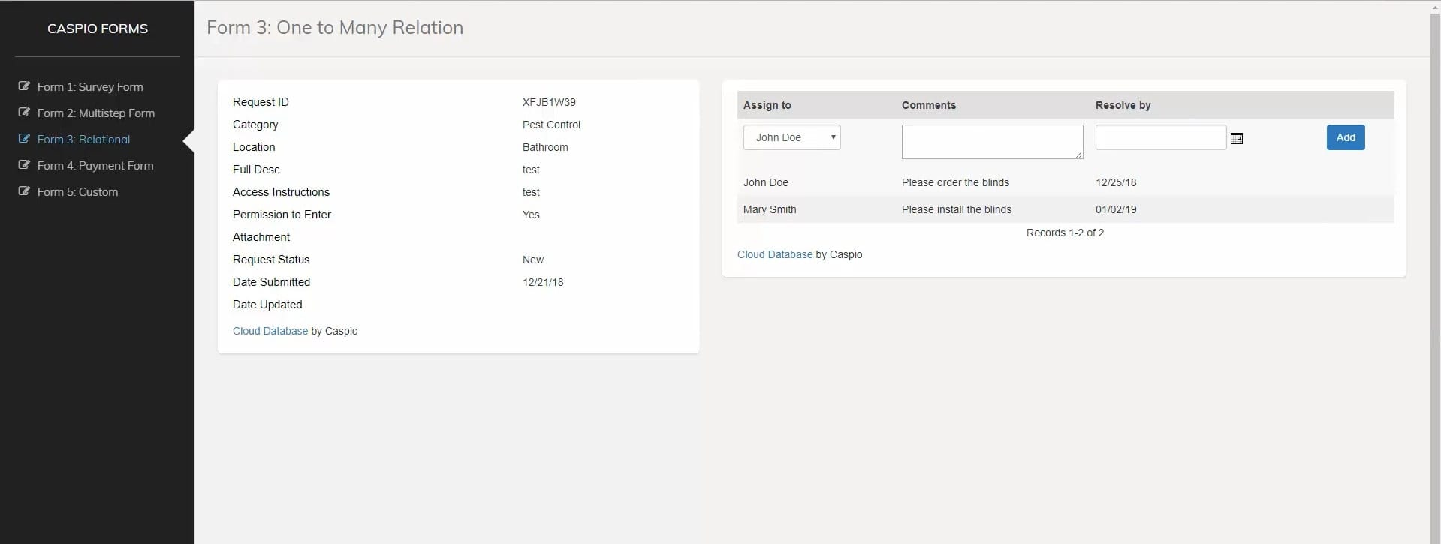Open the Resolve by calendar picker
This screenshot has height=544, width=1441.
click(1237, 138)
